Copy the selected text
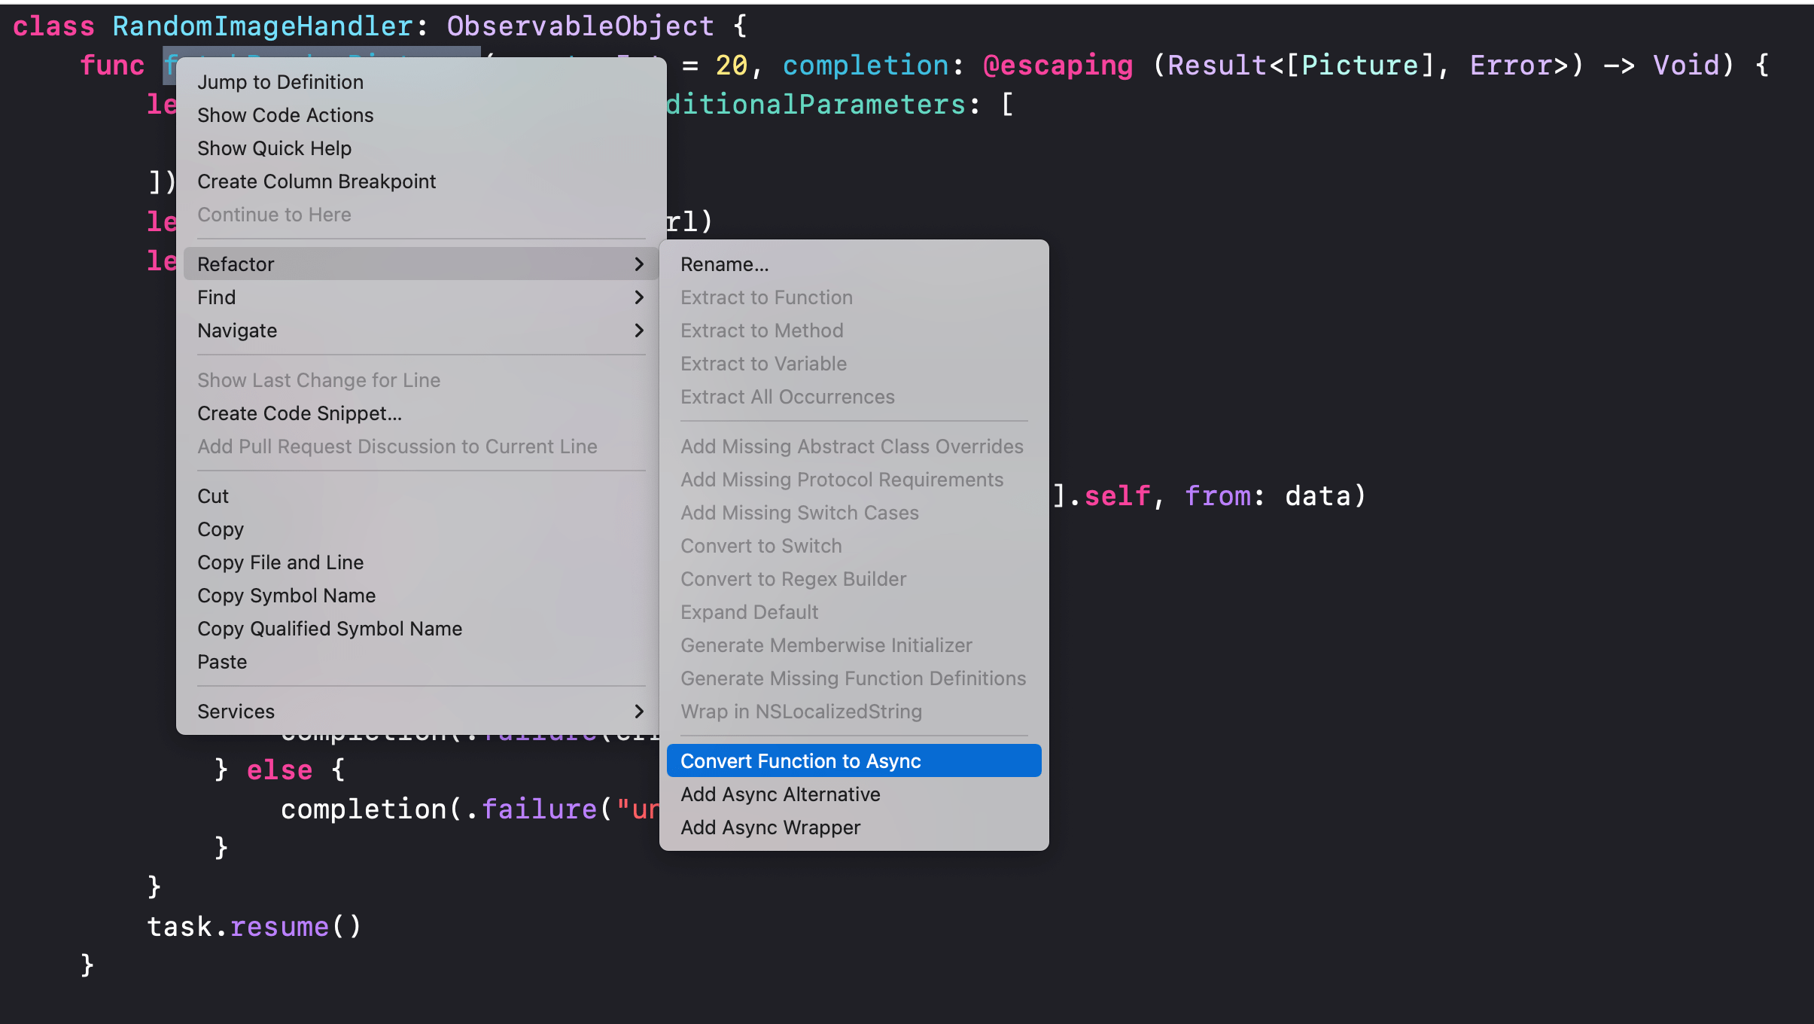This screenshot has height=1024, width=1814. click(220, 529)
